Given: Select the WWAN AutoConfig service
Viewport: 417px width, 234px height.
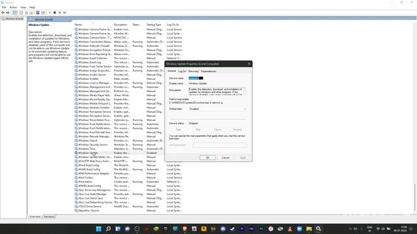Looking at the screenshot, I should click(x=128, y=186).
